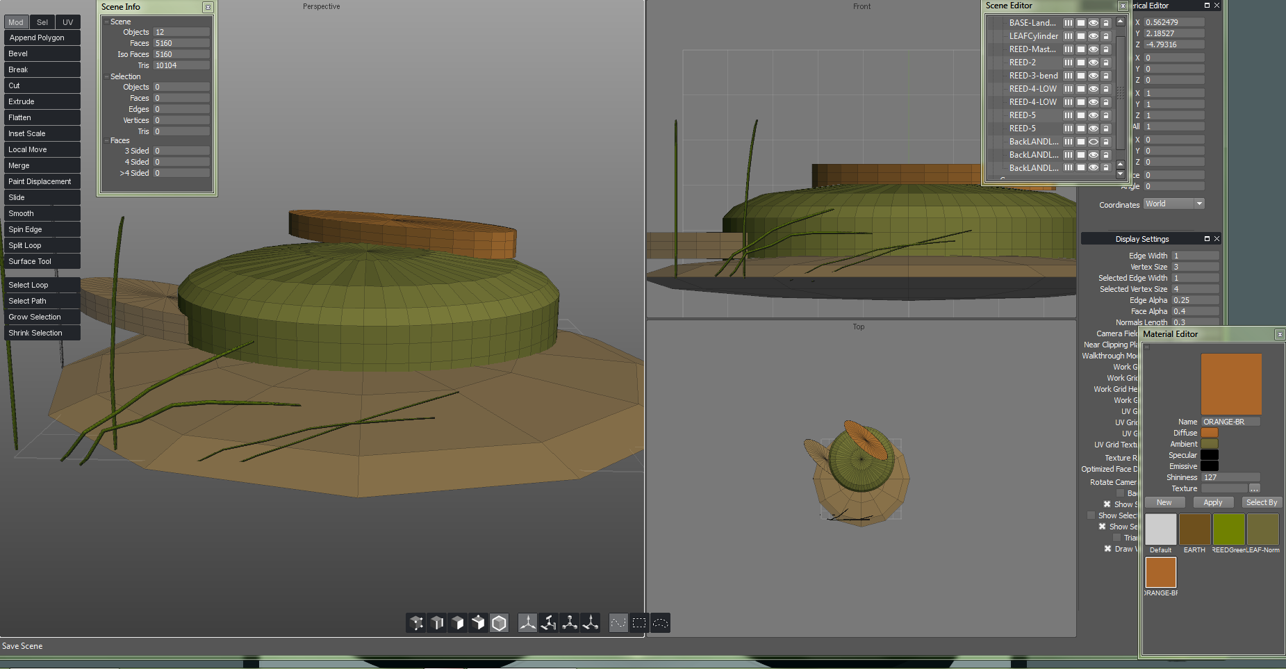Switch to edge selection mode icon
This screenshot has height=669, width=1286.
tap(437, 623)
